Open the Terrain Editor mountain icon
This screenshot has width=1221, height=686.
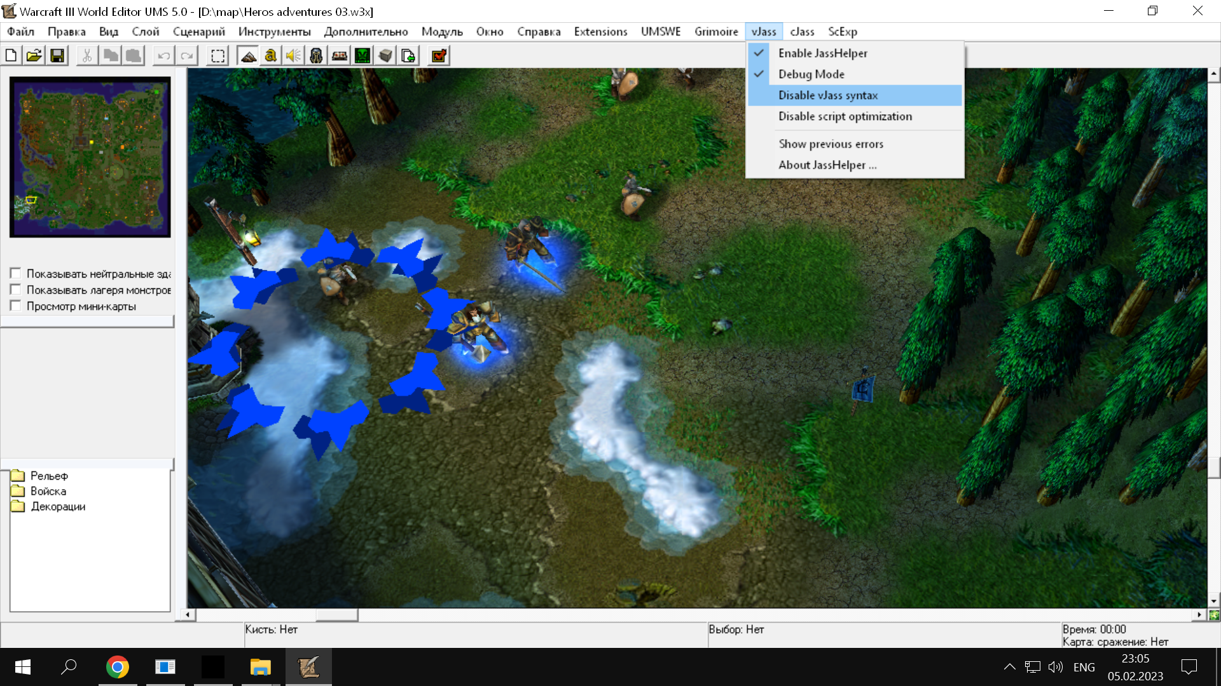tap(248, 56)
